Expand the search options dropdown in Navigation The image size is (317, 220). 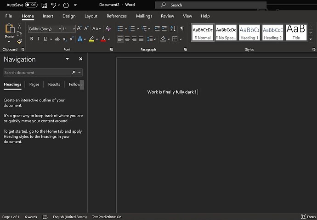coord(80,73)
